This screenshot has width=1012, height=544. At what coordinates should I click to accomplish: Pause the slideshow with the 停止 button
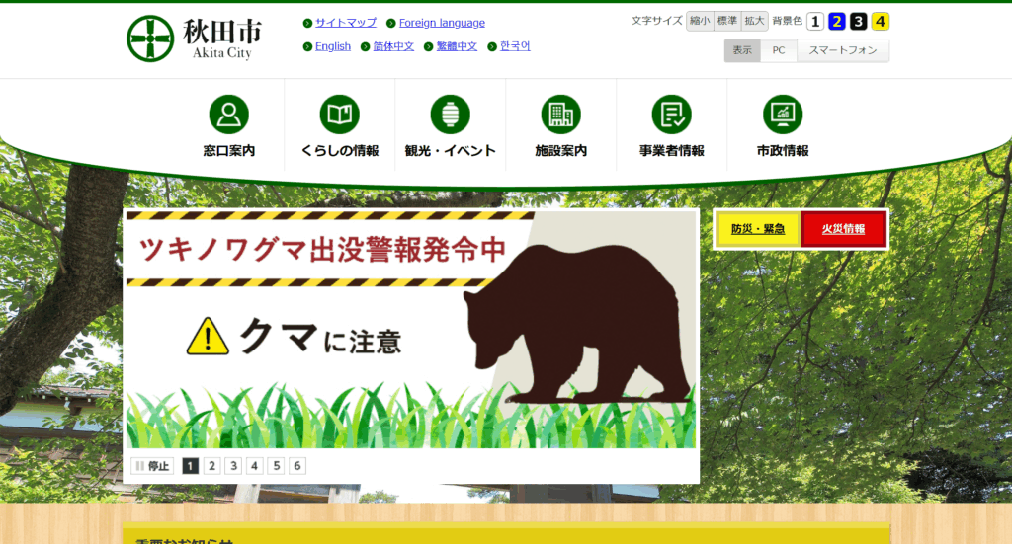coord(152,466)
